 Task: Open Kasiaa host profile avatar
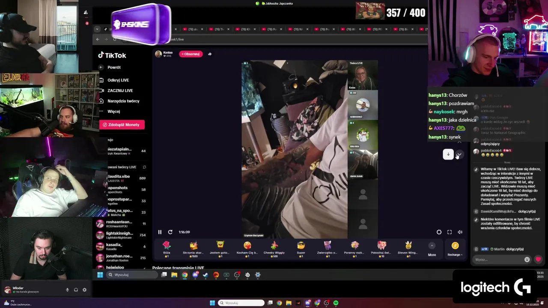158,54
